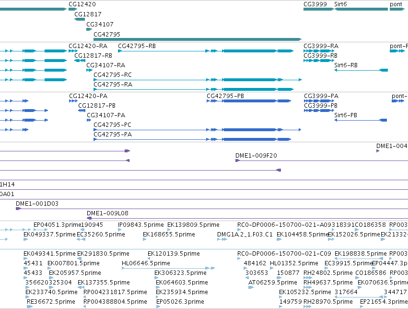The image size is (408, 309).
Task: Click the CG12817 gene label
Action: pos(88,14)
